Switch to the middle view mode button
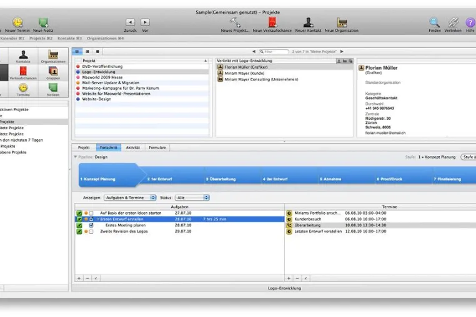The image size is (476, 317). click(87, 52)
